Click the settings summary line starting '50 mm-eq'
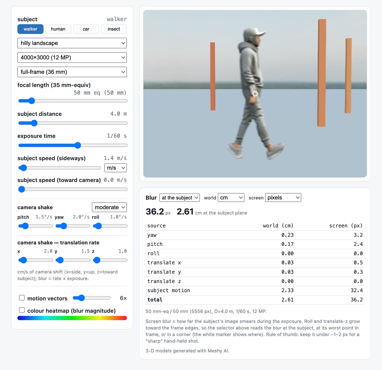Image resolution: width=382 pixels, height=370 pixels. (x=206, y=311)
